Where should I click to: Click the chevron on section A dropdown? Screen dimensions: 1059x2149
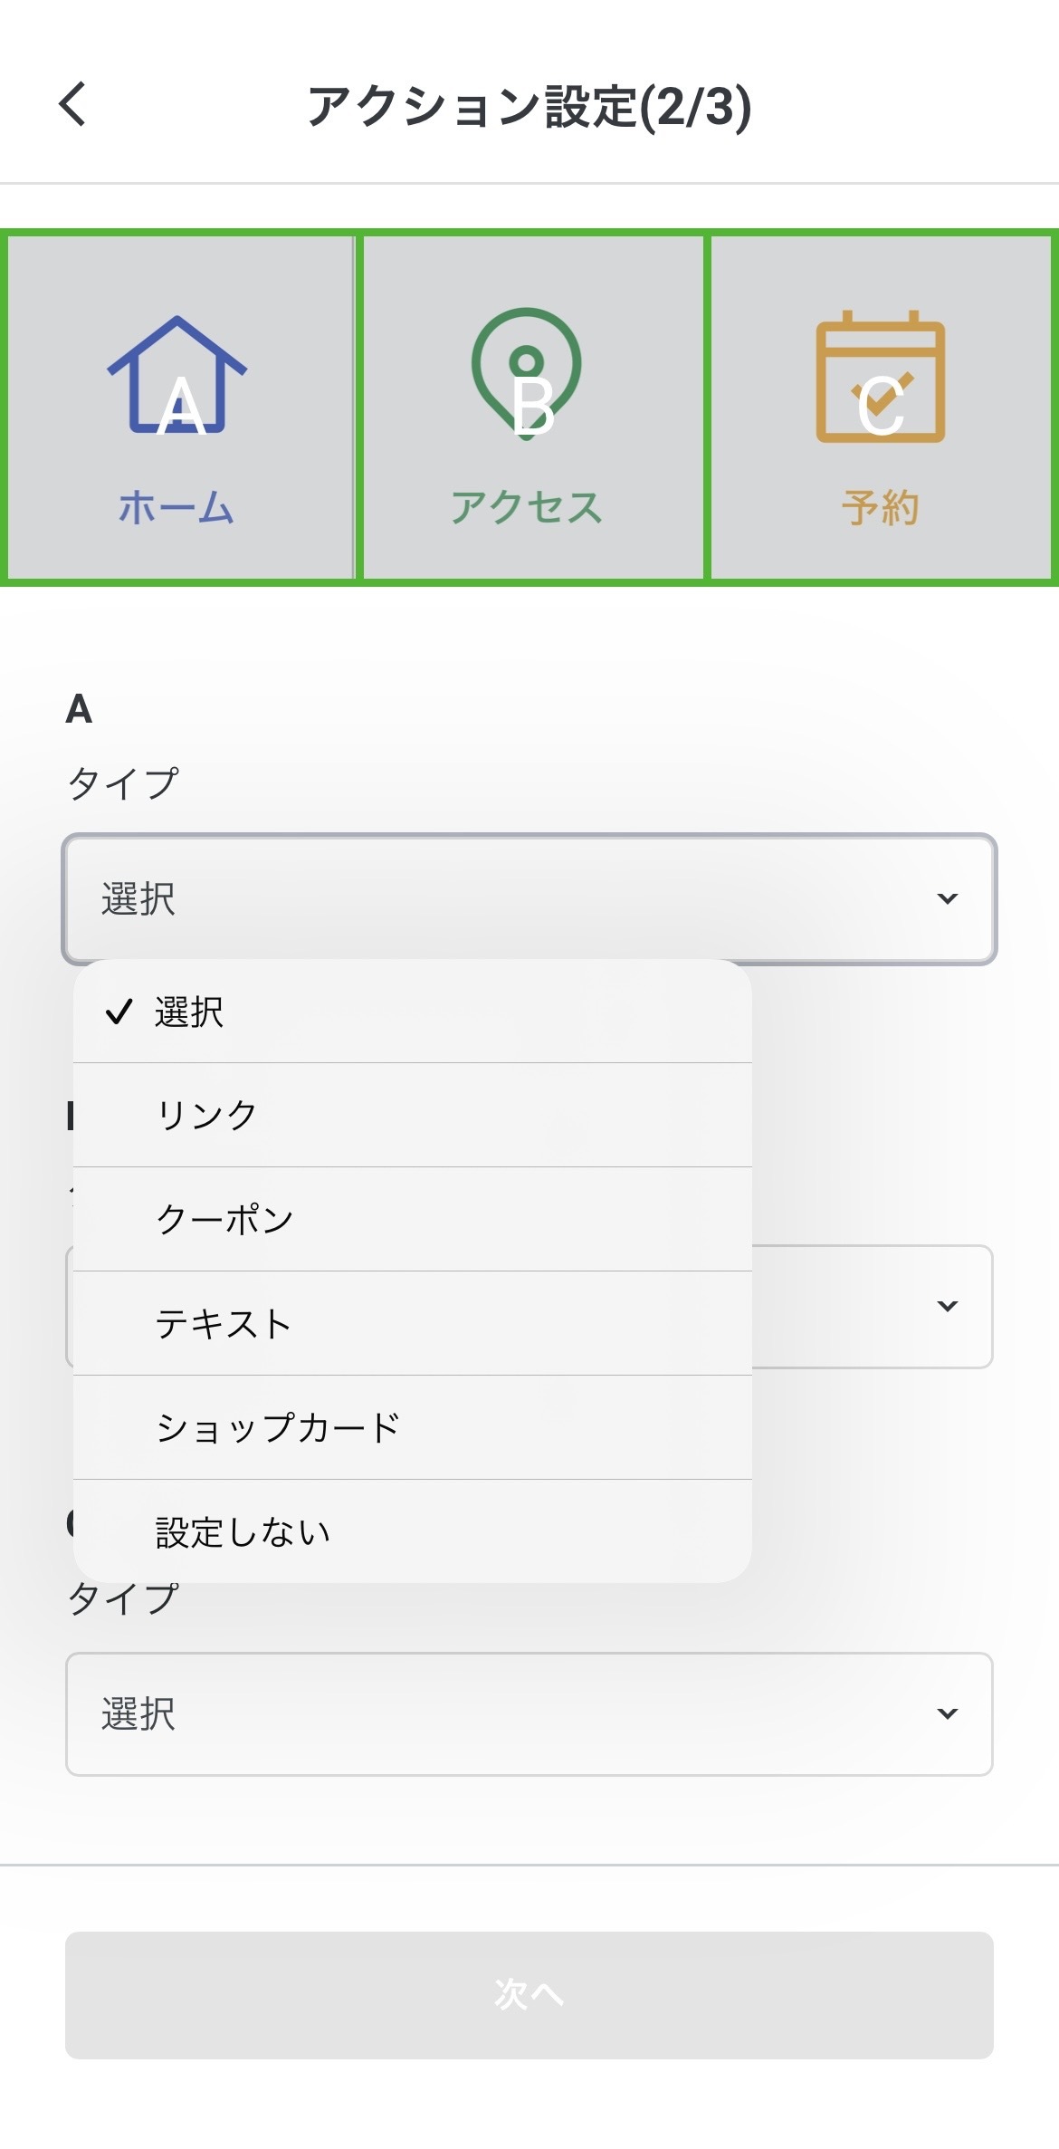[947, 898]
